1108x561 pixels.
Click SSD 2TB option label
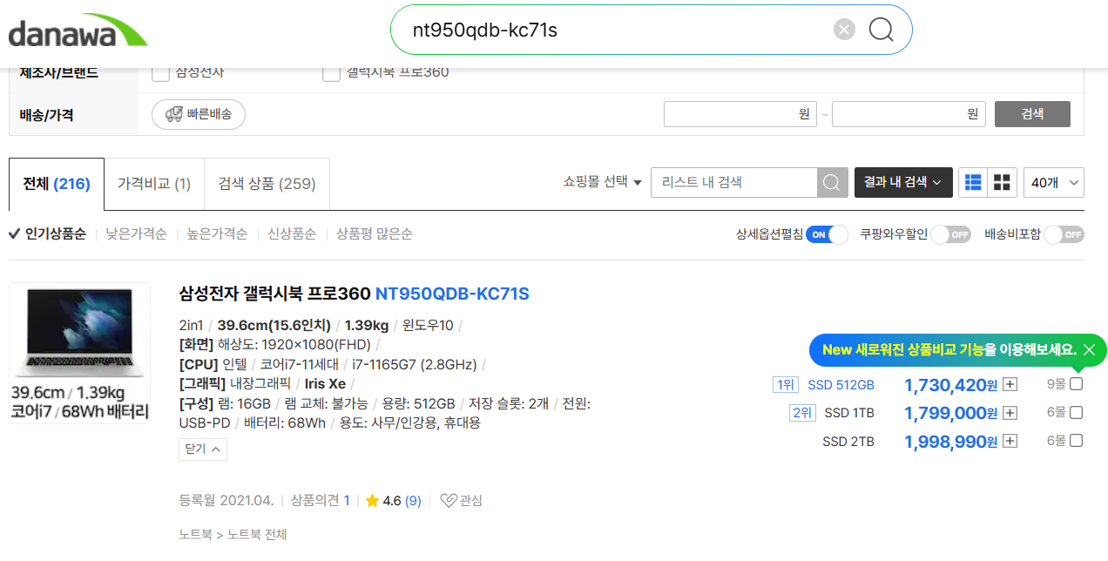tap(848, 442)
